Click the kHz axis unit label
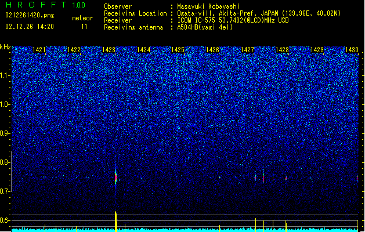Image resolution: width=365 pixels, height=232 pixels. pos(5,47)
